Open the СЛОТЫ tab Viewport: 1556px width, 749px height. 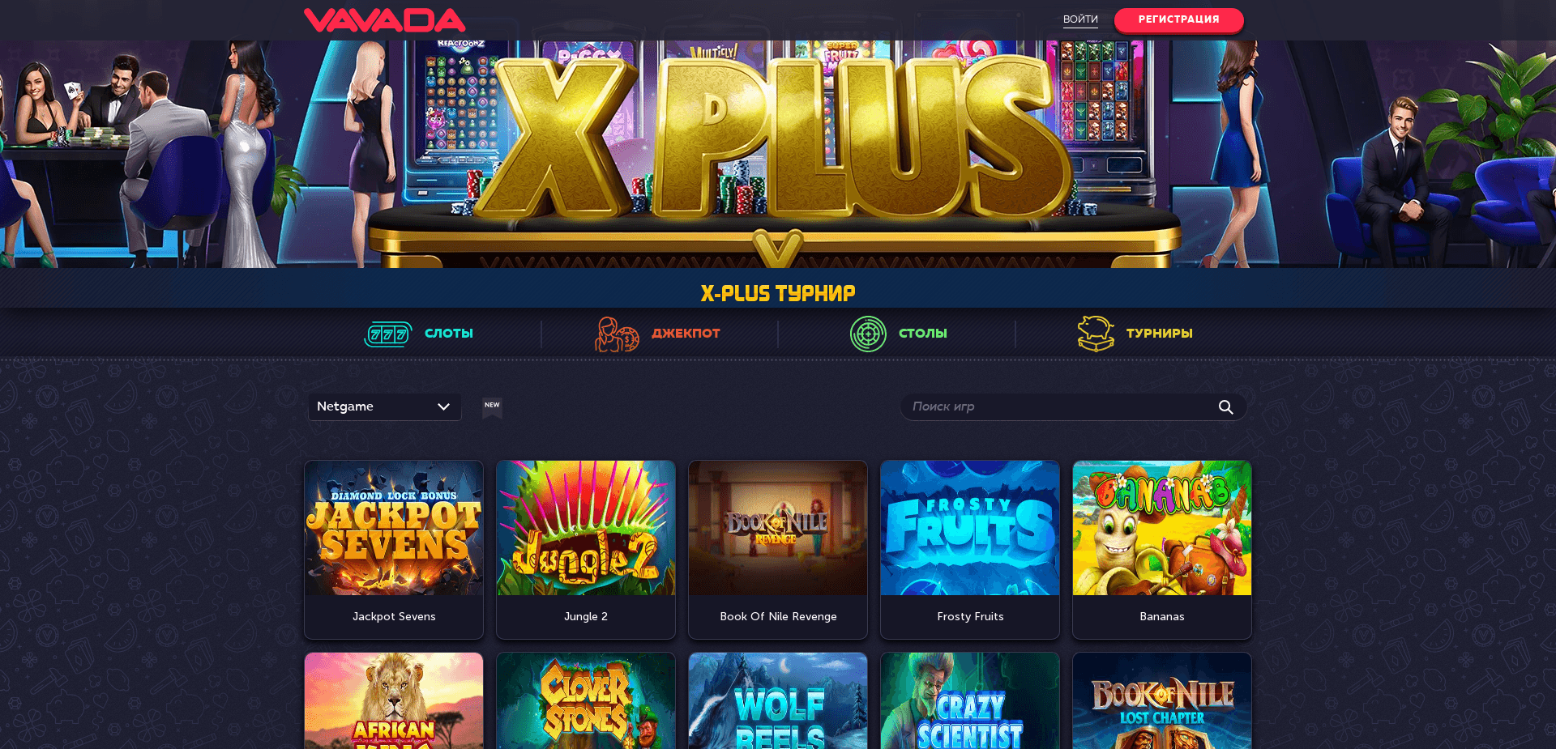point(449,334)
